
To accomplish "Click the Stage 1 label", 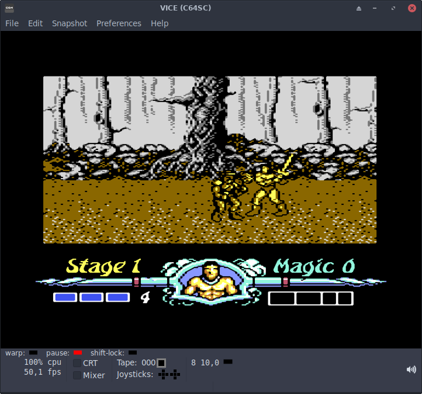I will coord(104,267).
